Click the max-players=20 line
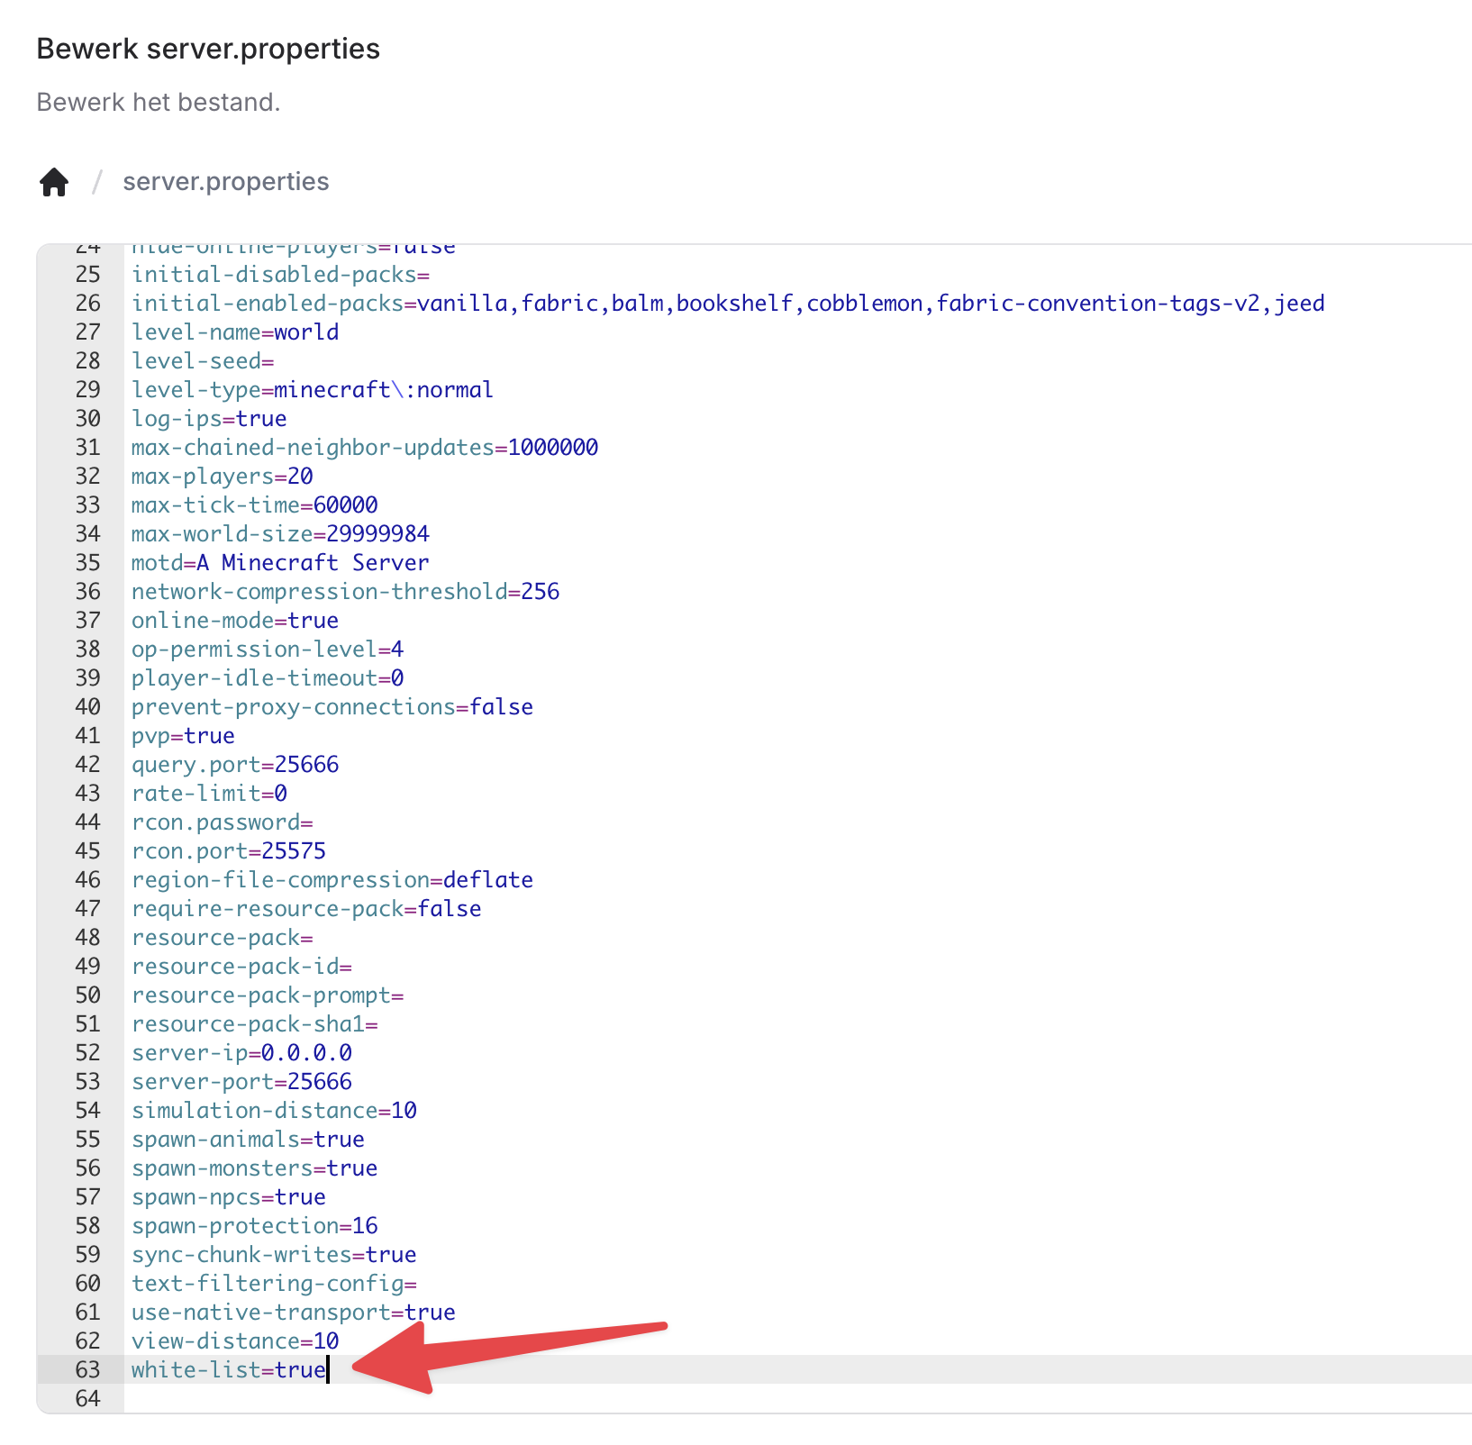This screenshot has height=1445, width=1472. click(x=222, y=476)
